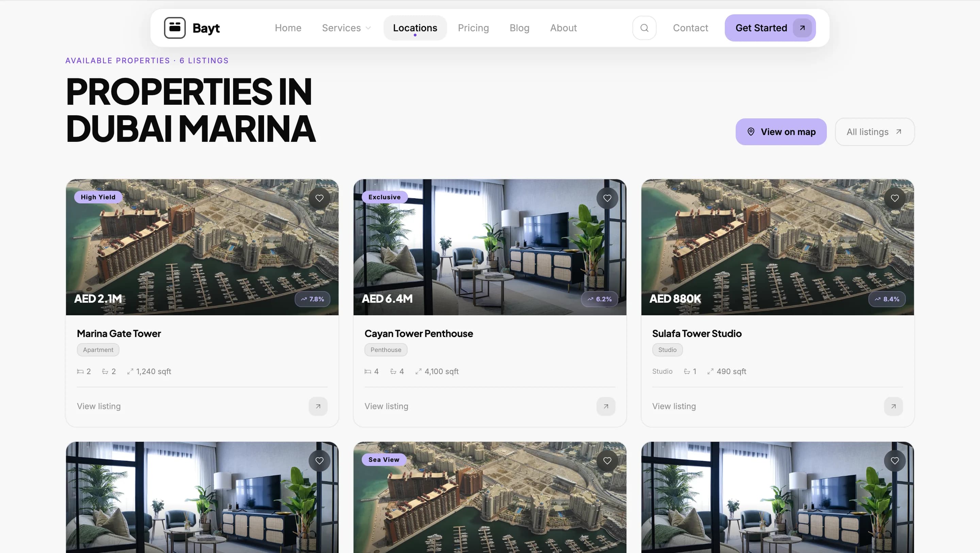This screenshot has height=553, width=980.
Task: Open the Contact link
Action: [690, 28]
